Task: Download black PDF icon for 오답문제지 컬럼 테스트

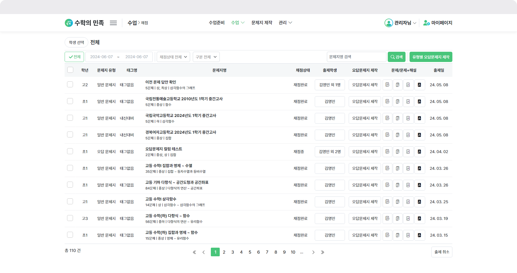Action: [419, 152]
